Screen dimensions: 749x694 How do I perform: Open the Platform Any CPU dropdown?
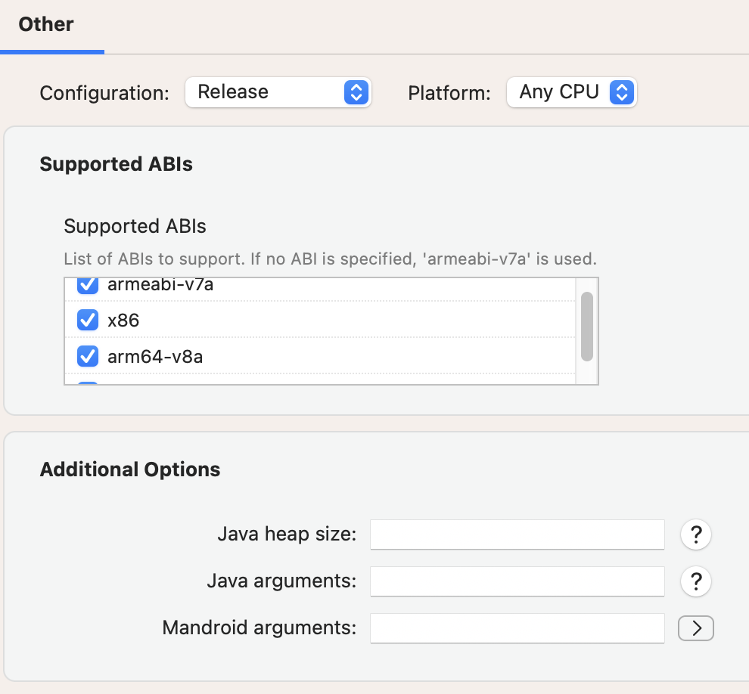click(x=571, y=92)
